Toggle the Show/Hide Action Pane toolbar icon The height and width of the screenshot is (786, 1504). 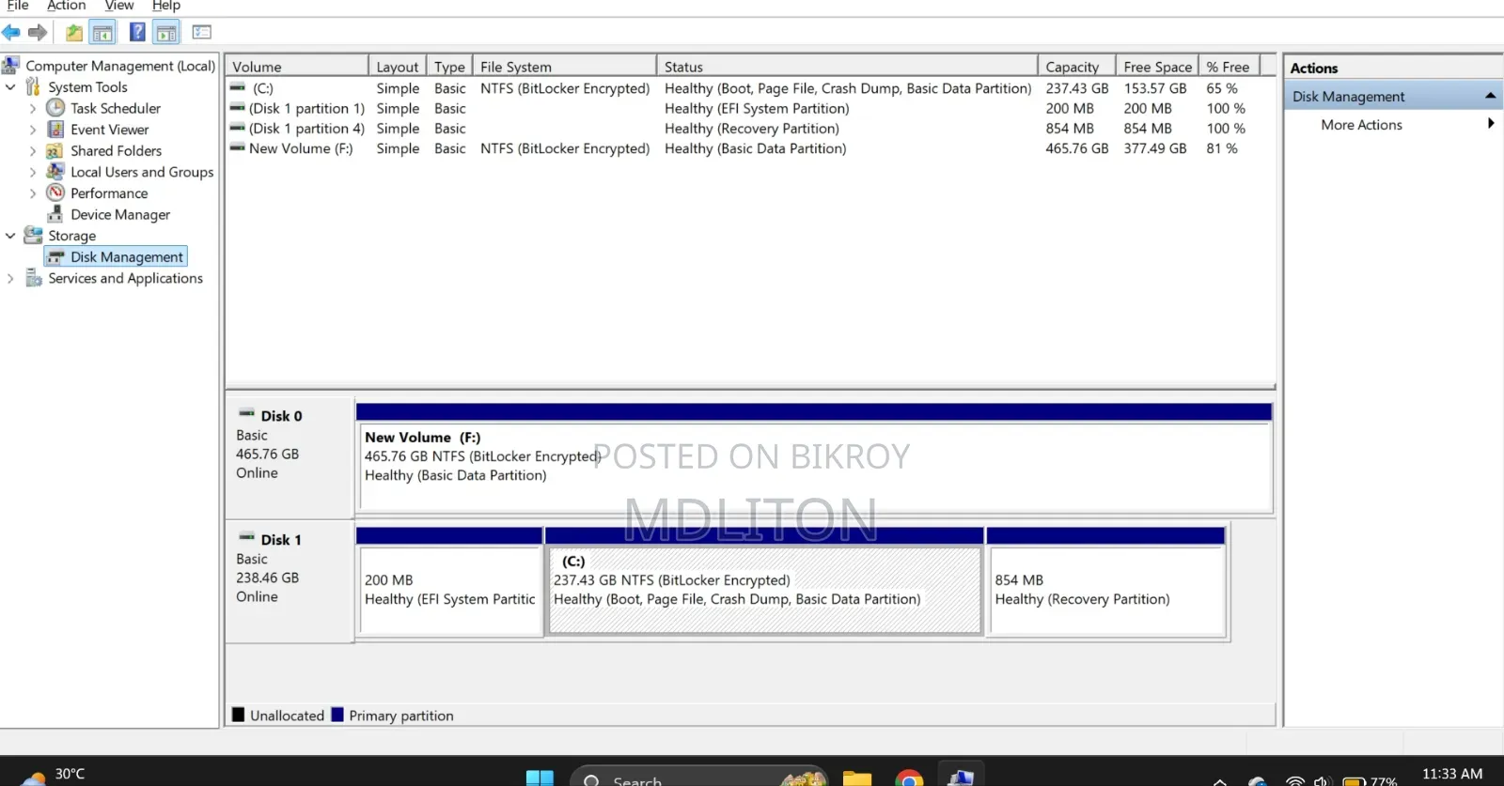pos(166,33)
